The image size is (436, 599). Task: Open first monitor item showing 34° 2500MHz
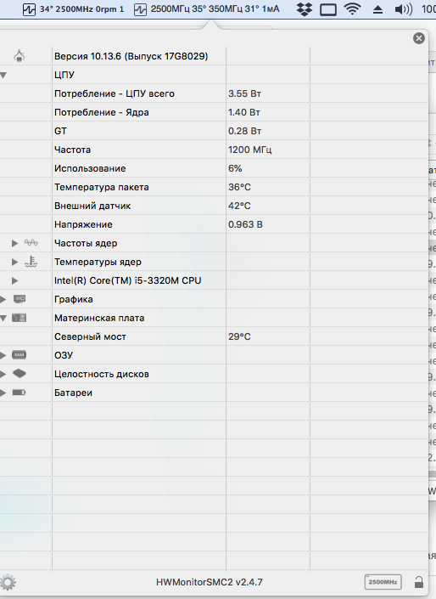[x=73, y=9]
